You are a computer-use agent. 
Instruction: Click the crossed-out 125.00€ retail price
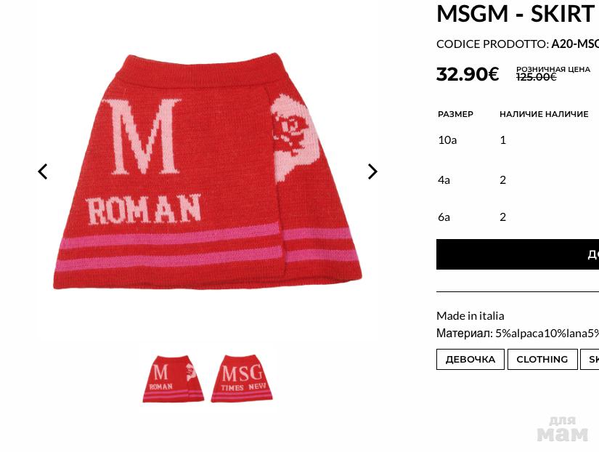536,77
